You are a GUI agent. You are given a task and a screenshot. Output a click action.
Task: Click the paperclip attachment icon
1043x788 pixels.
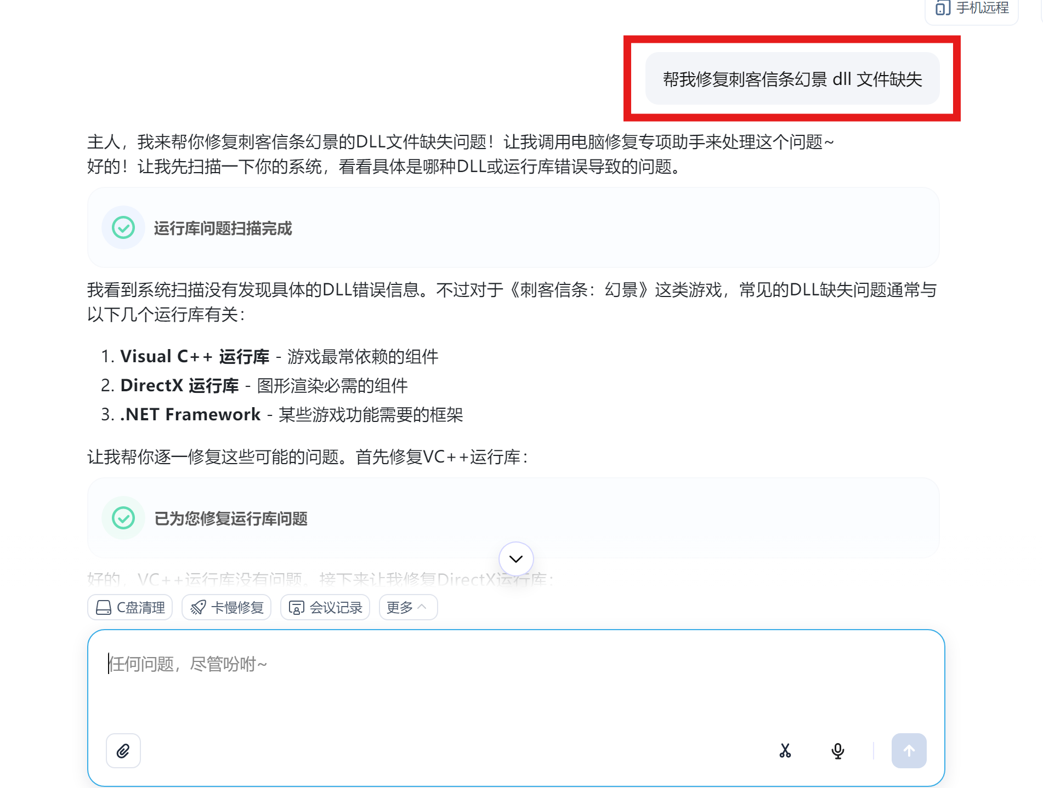[123, 751]
